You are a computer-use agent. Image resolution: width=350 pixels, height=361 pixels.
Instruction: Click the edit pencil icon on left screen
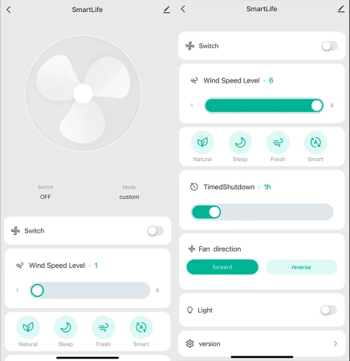[x=167, y=10]
